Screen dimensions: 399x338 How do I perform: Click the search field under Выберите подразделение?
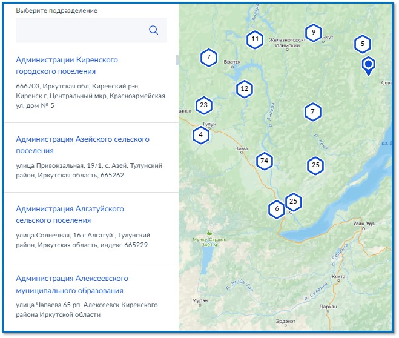pyautogui.click(x=82, y=30)
